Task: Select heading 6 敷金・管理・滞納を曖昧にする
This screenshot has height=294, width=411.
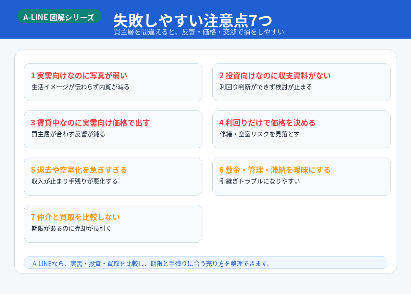Action: point(275,170)
